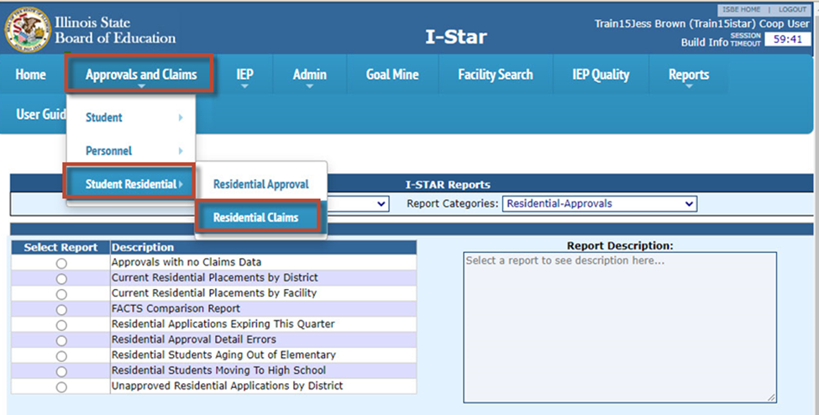Click the Illinois State Board of Education seal logo

[28, 29]
